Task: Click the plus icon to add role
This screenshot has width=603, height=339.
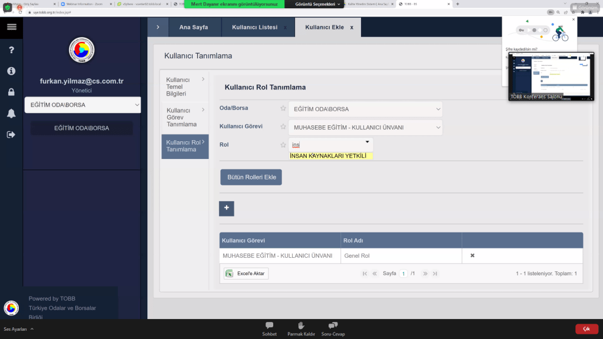Action: tap(226, 208)
